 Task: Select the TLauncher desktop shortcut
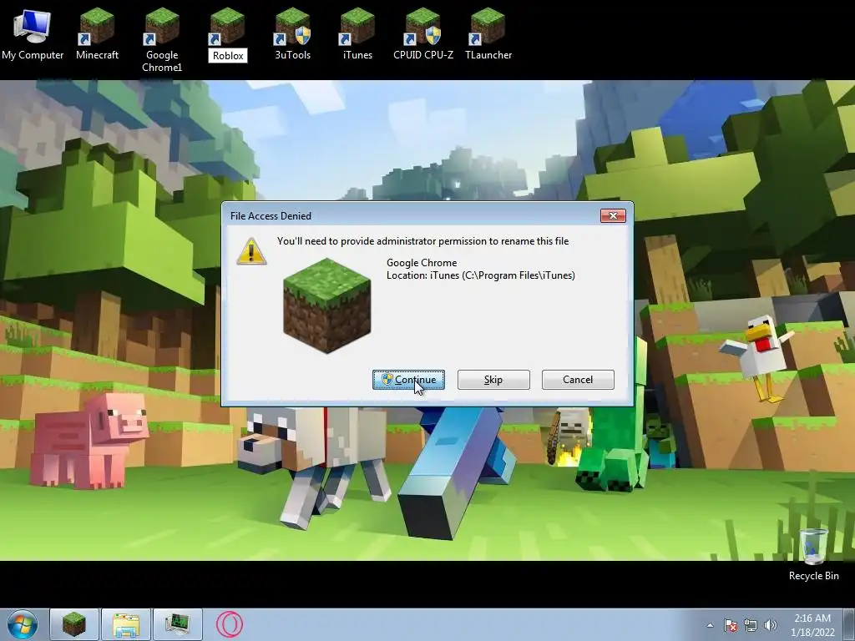(488, 33)
